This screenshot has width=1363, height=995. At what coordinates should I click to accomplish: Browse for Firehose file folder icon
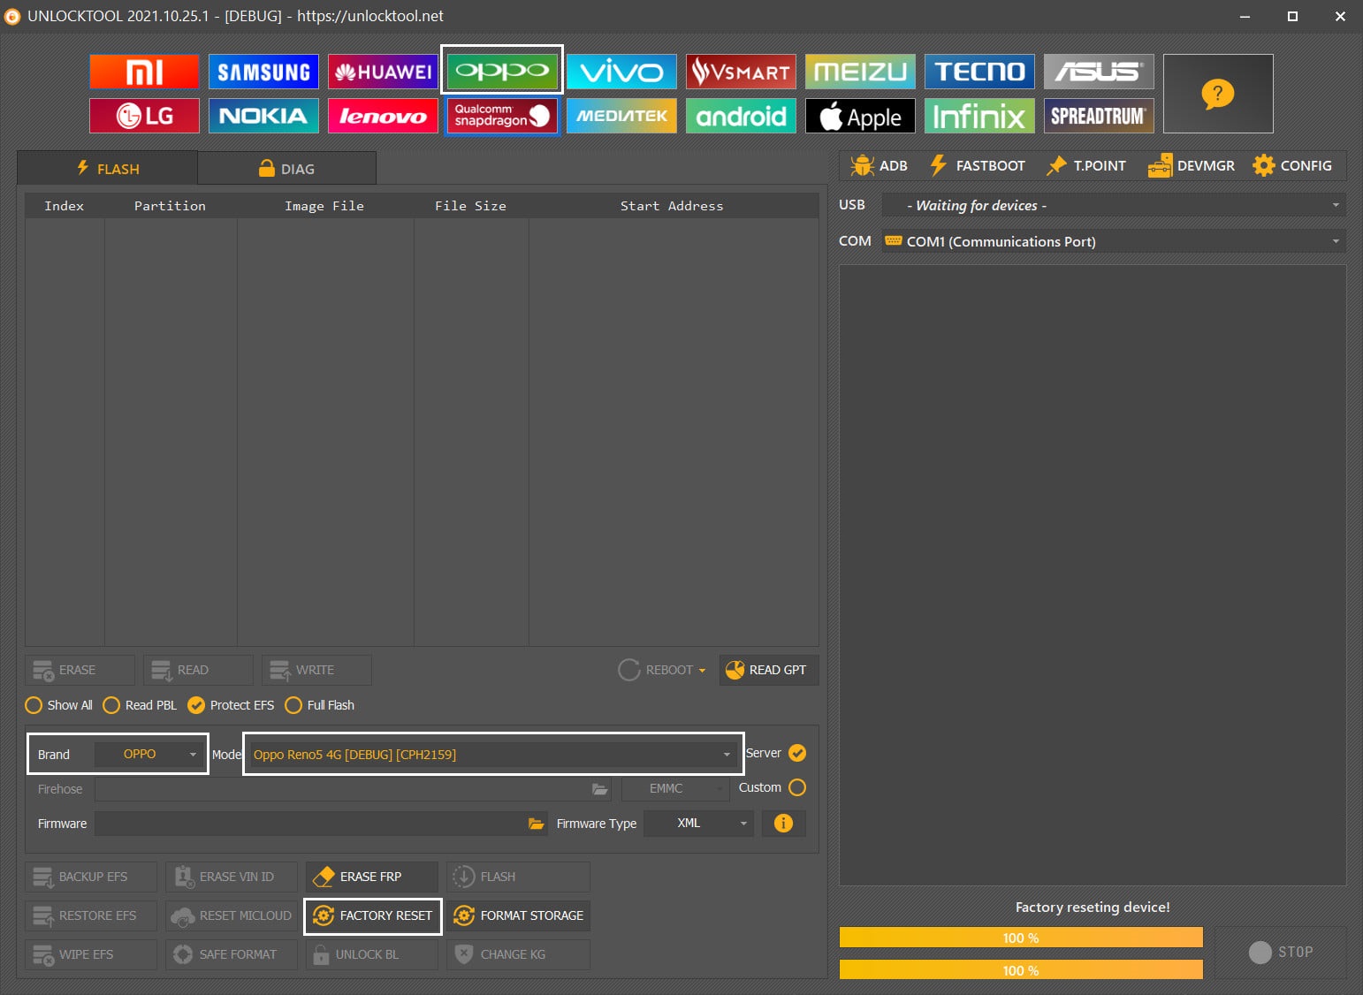pos(599,789)
